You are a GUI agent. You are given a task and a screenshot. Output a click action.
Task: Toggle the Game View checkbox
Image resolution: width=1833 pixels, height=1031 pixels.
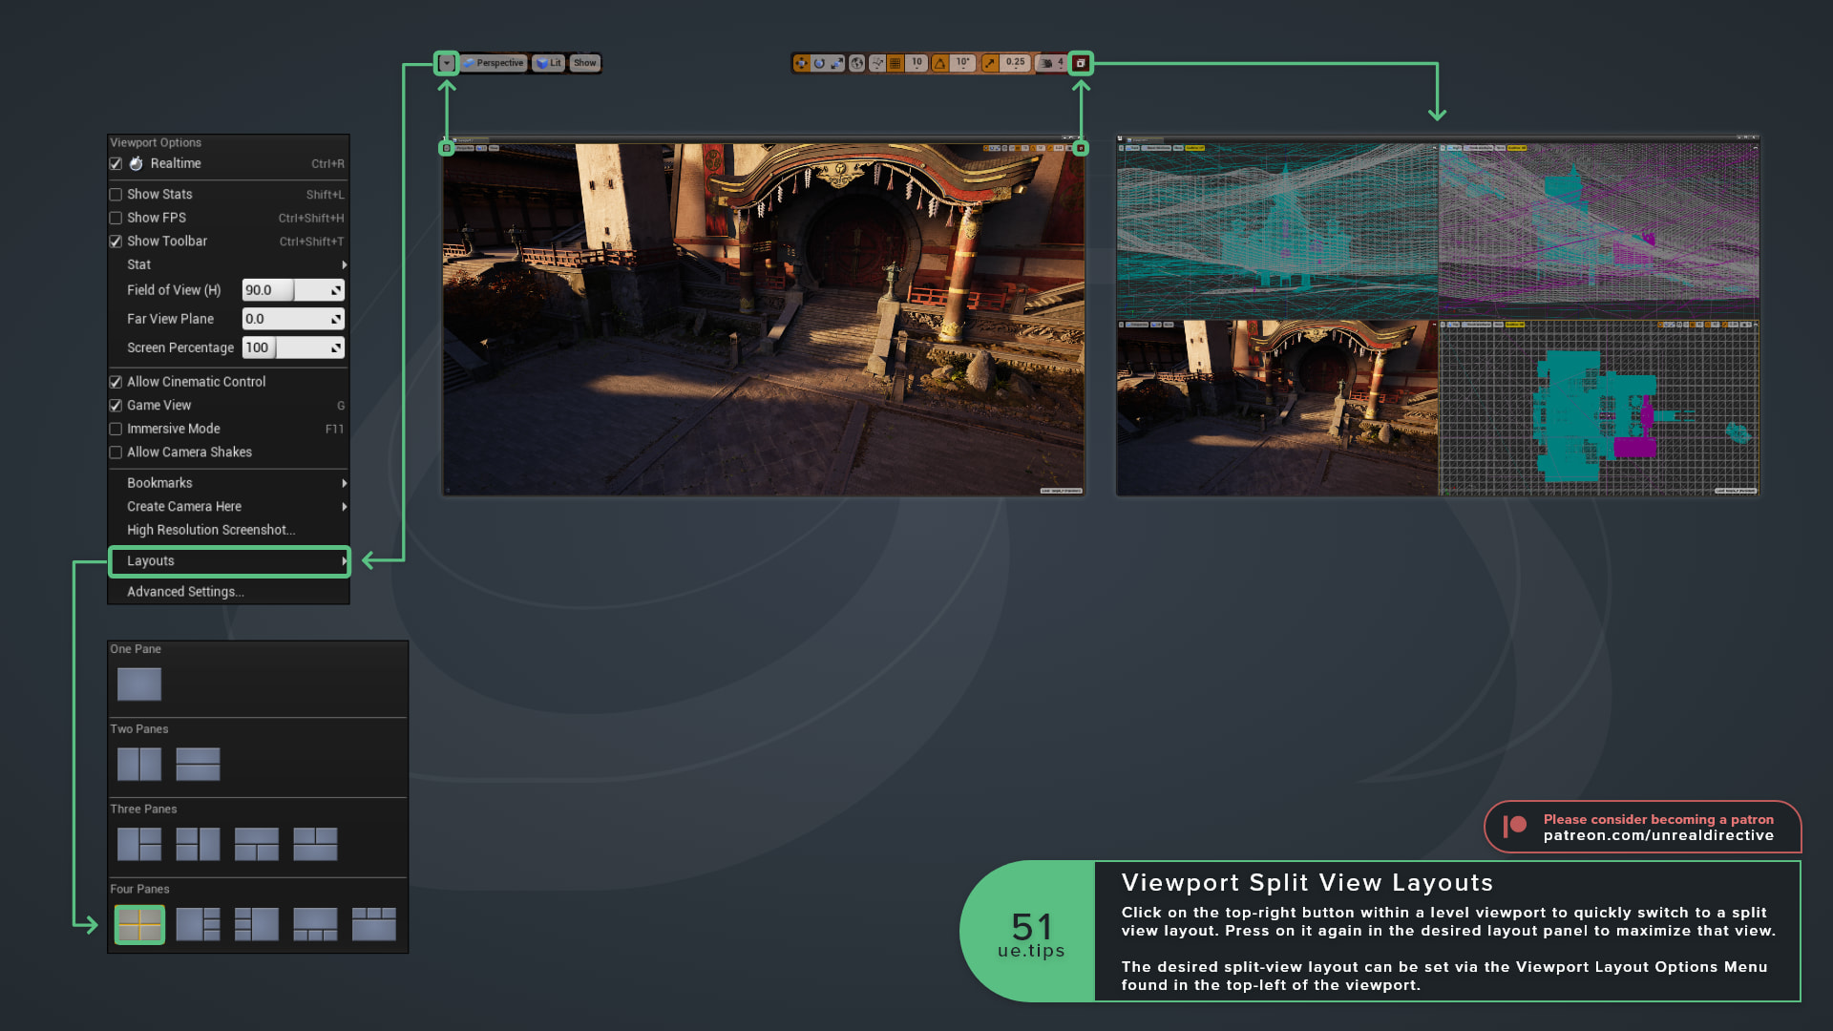(x=116, y=406)
